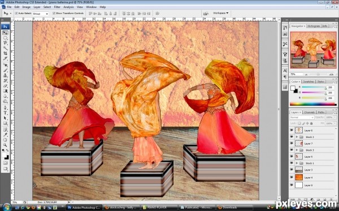Switch to Downloads taskbar window
This screenshot has width=339, height=211.
click(x=234, y=208)
